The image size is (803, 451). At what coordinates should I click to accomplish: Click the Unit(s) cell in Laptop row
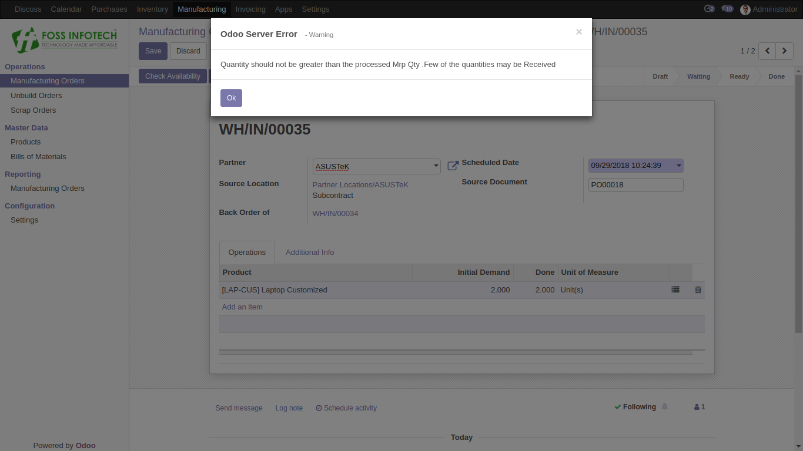coord(613,290)
